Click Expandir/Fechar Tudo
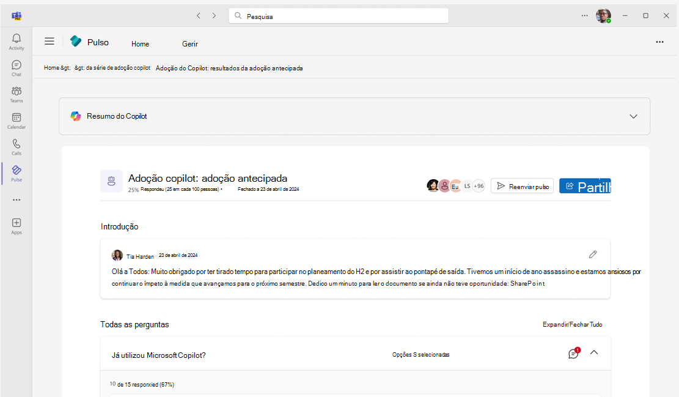 (x=572, y=325)
